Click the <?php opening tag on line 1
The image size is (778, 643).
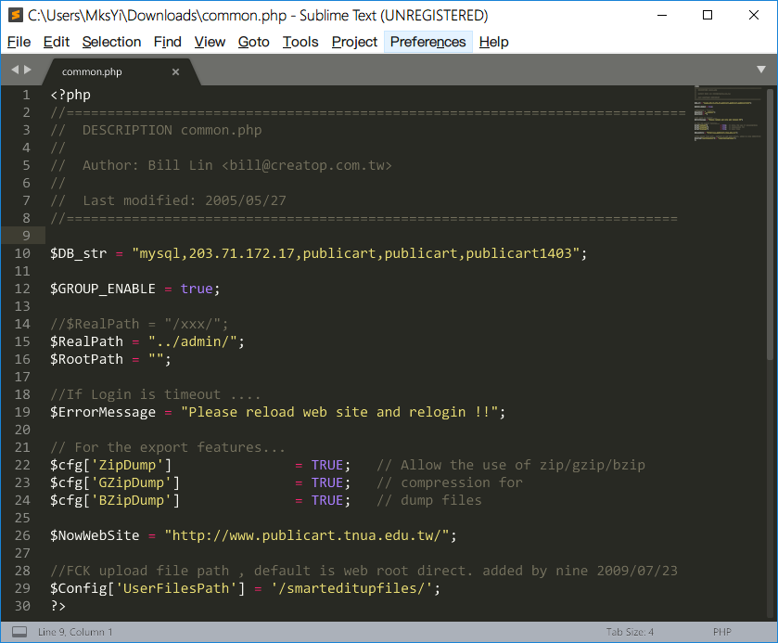point(70,95)
